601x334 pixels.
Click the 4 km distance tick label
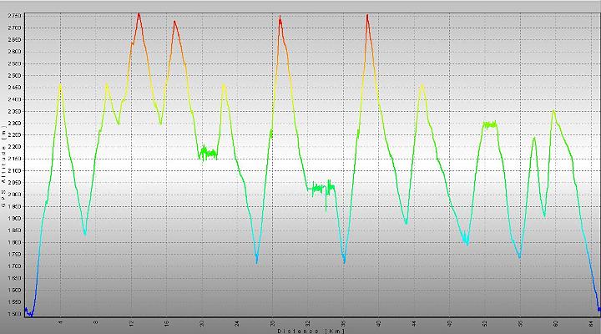(61, 323)
